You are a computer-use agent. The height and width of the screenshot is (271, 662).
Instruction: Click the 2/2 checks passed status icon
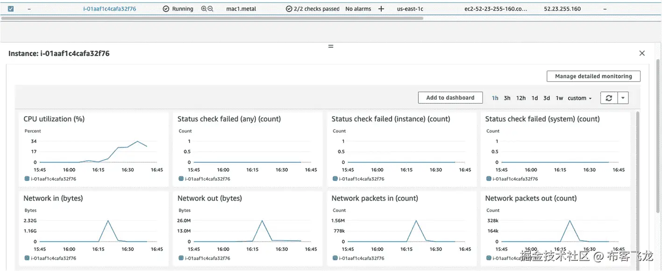[289, 9]
